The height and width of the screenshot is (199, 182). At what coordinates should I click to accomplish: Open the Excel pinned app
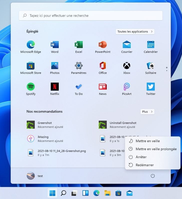tap(79, 47)
